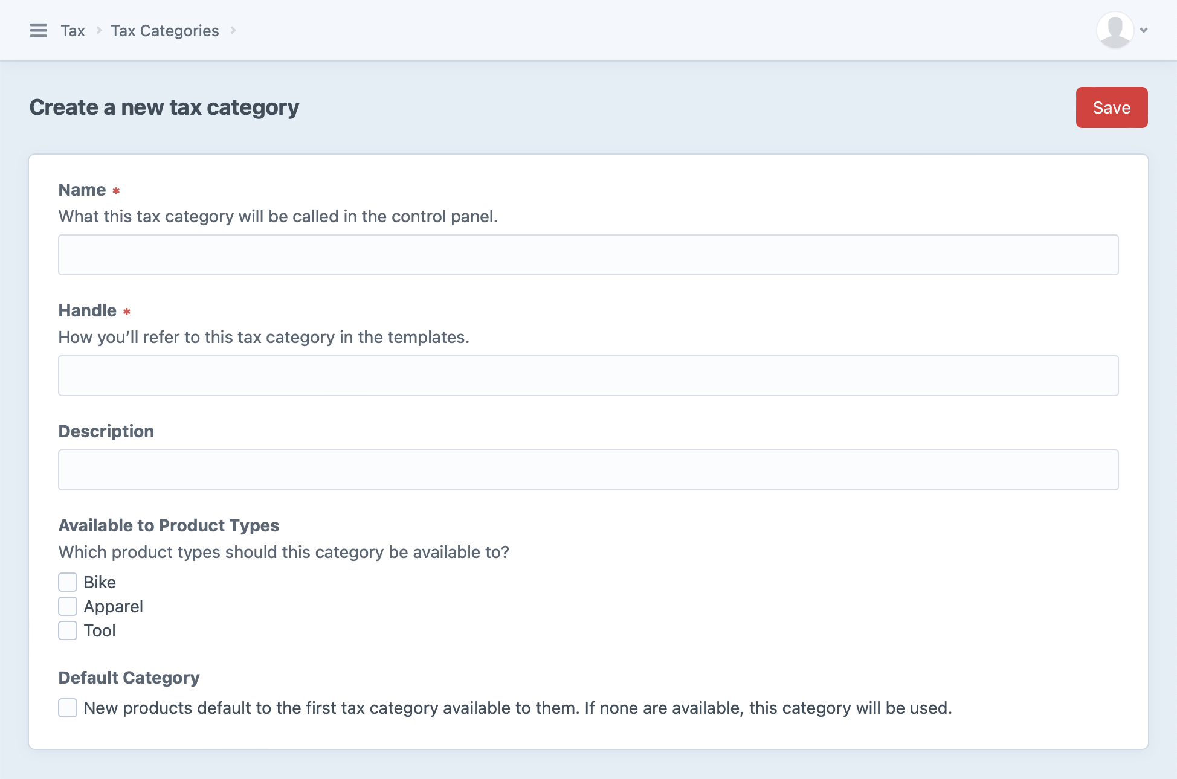
Task: Click the Handle input field
Action: tap(588, 375)
